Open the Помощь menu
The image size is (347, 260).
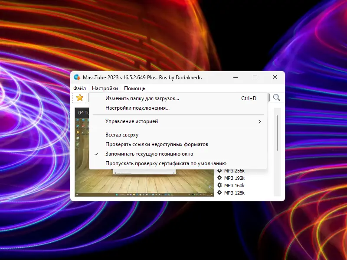134,88
